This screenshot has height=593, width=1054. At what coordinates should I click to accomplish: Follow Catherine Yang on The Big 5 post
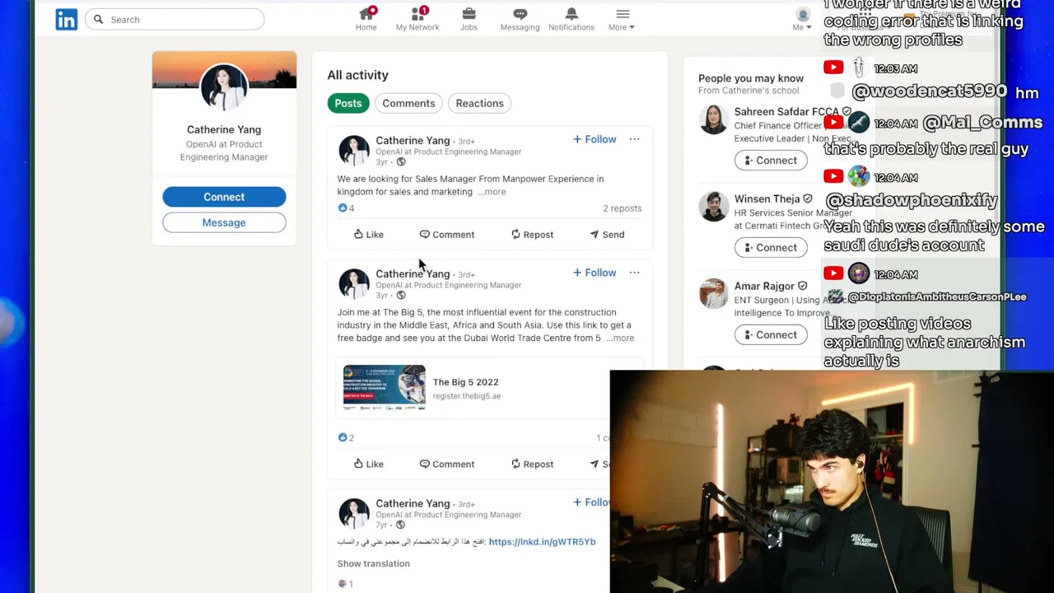click(595, 273)
